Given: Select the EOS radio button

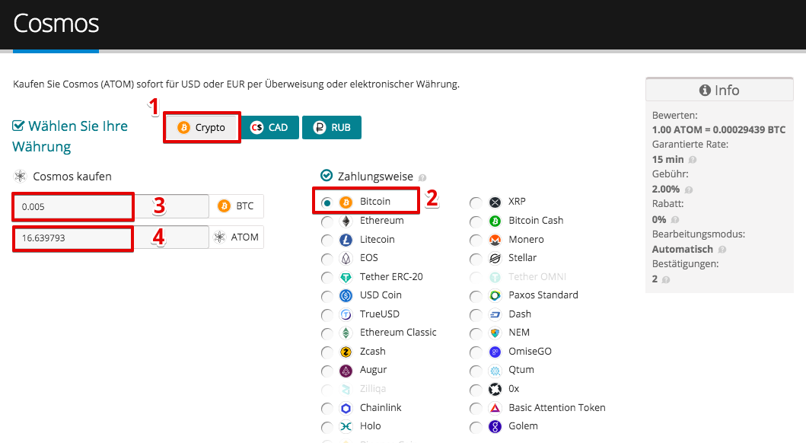Looking at the screenshot, I should pyautogui.click(x=327, y=259).
